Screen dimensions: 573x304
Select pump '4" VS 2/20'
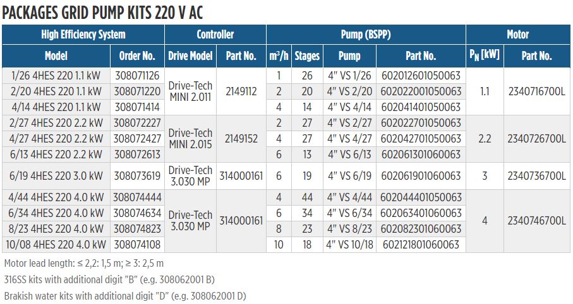[349, 91]
